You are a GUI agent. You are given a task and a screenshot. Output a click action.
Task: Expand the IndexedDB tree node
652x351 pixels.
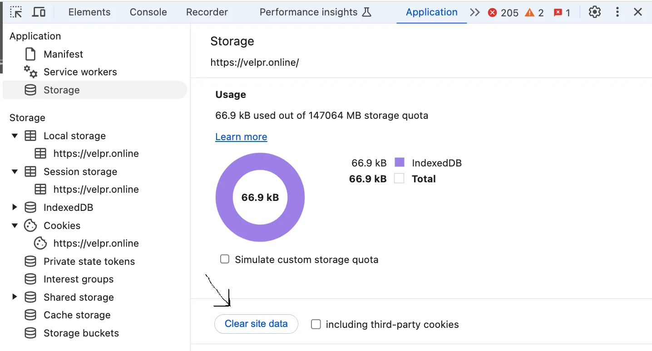click(15, 207)
